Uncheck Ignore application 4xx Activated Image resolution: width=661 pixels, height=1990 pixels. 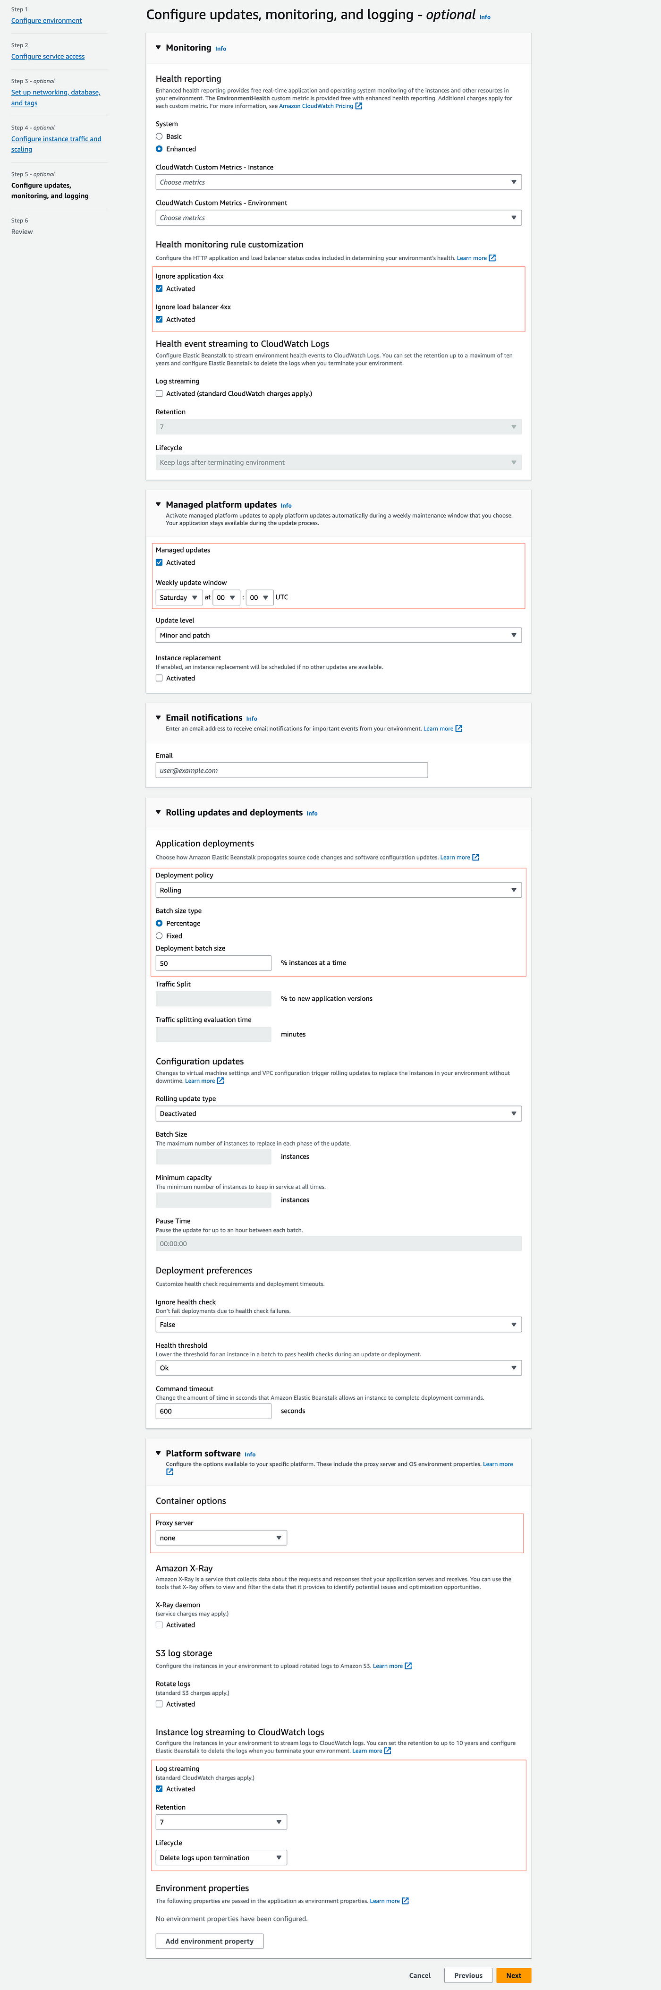(x=159, y=289)
